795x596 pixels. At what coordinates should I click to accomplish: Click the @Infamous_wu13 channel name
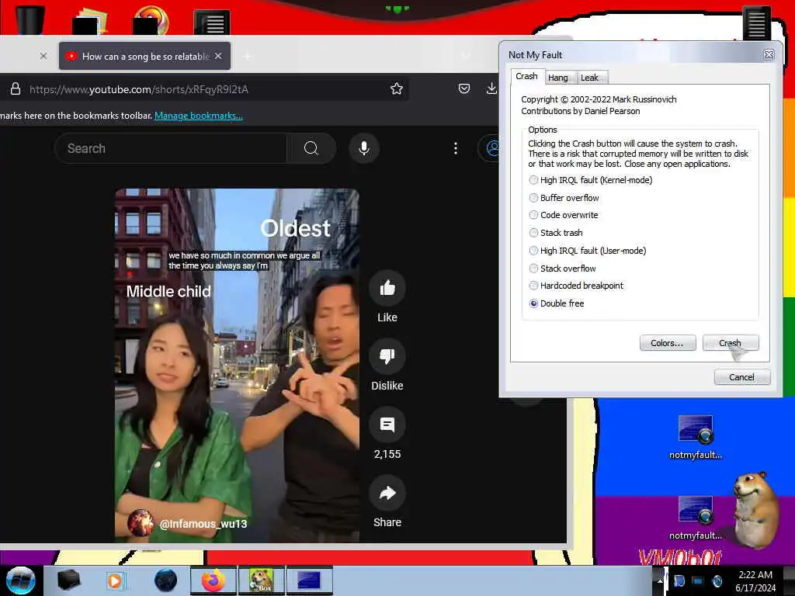point(203,524)
